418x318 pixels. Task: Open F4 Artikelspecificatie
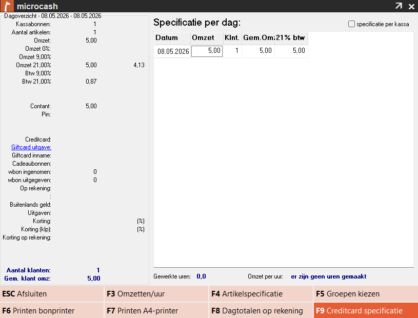(261, 294)
